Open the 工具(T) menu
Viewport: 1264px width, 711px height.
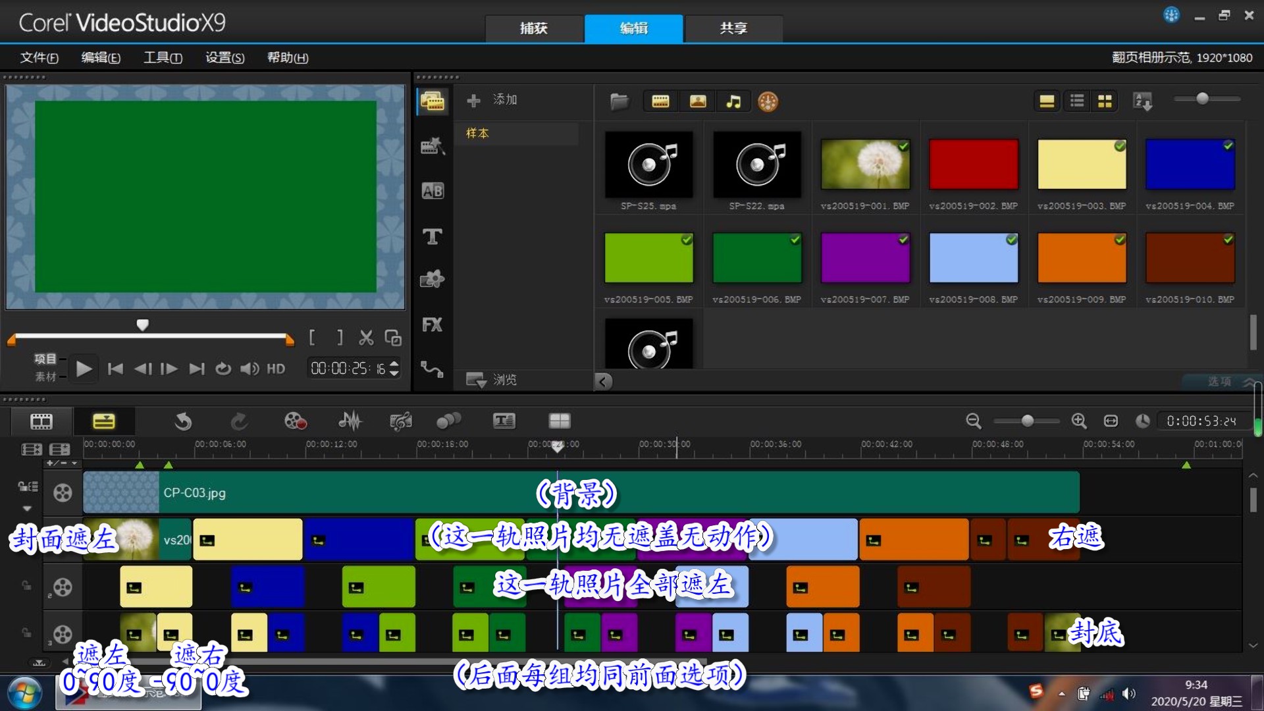[163, 58]
